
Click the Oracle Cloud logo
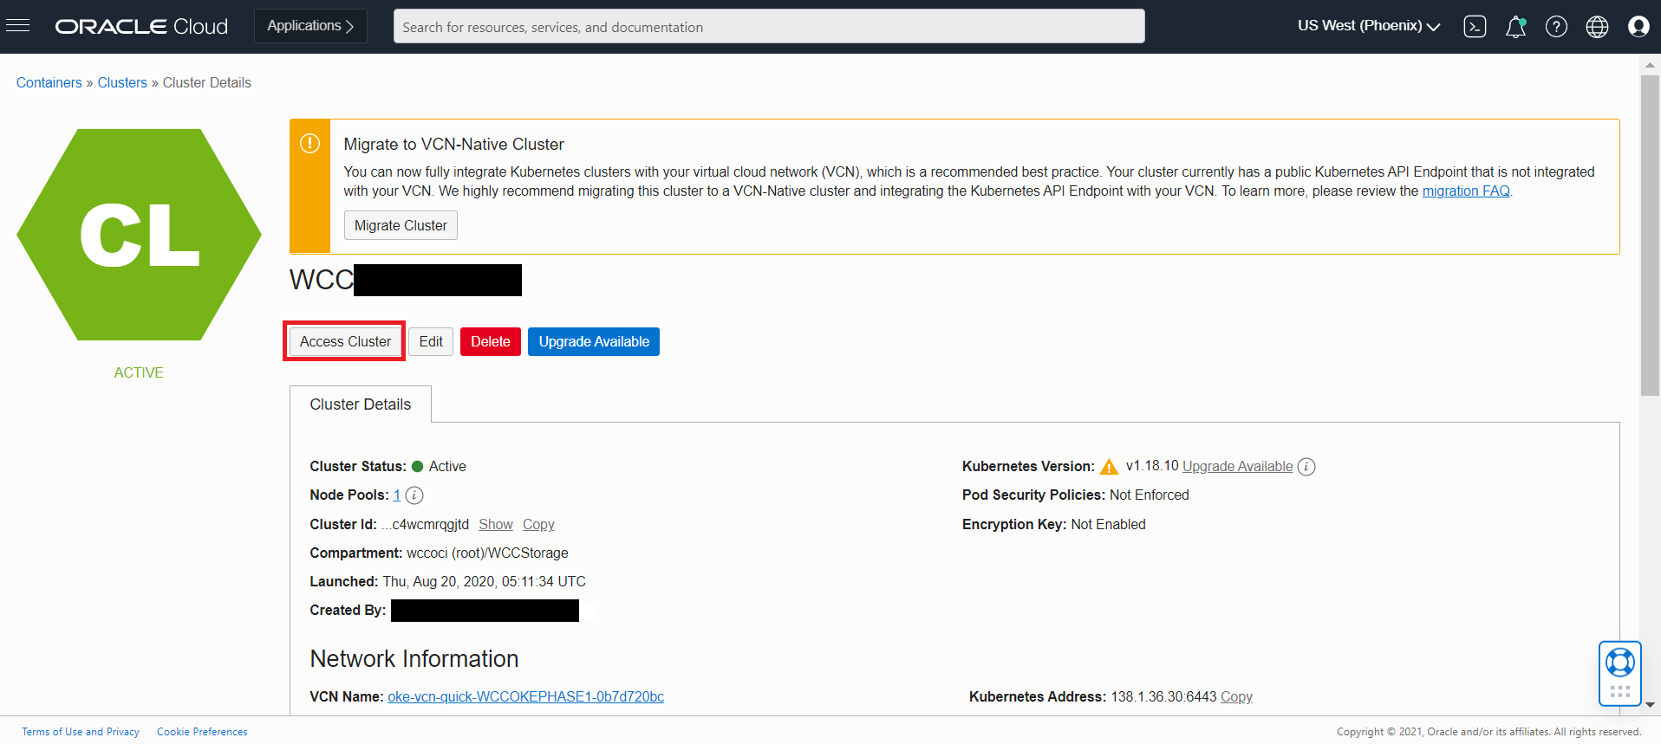141,27
